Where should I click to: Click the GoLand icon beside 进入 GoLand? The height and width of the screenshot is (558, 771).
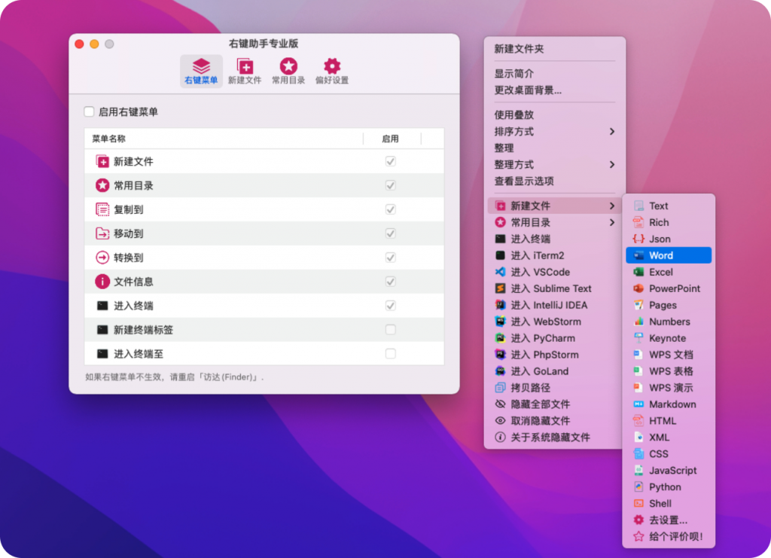click(x=498, y=371)
